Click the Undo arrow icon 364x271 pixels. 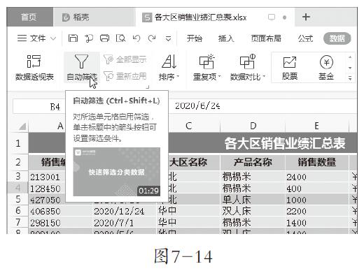point(136,38)
